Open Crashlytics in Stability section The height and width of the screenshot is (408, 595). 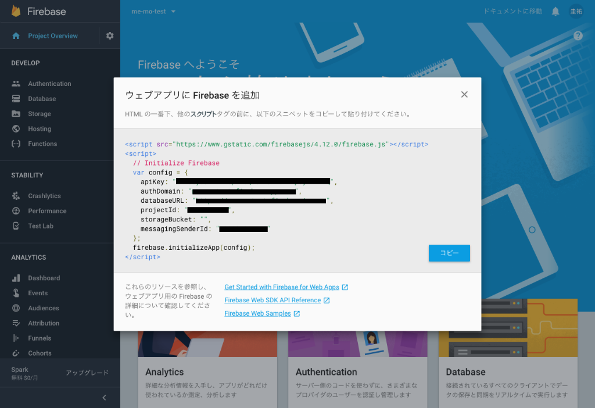(44, 196)
